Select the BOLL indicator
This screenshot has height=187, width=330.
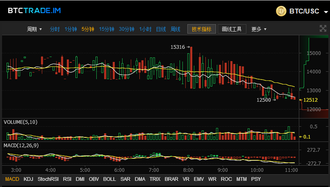pyautogui.click(x=109, y=179)
